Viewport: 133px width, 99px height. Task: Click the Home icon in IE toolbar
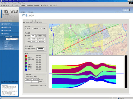click(17, 6)
